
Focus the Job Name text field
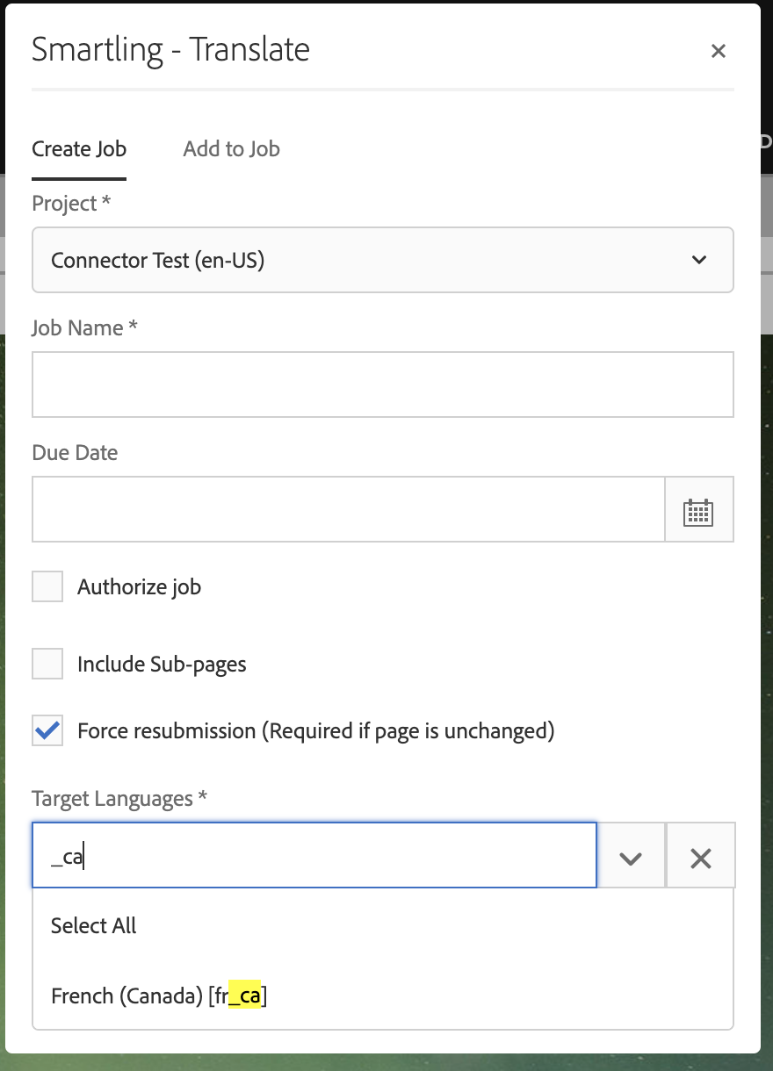pos(382,385)
